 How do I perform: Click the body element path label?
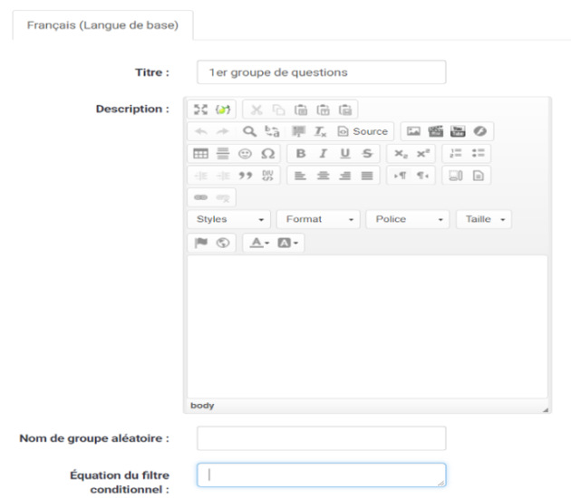click(202, 406)
